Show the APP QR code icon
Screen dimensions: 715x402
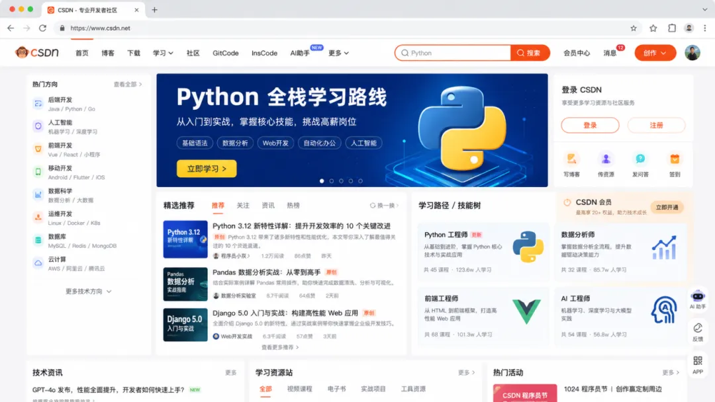[698, 361]
